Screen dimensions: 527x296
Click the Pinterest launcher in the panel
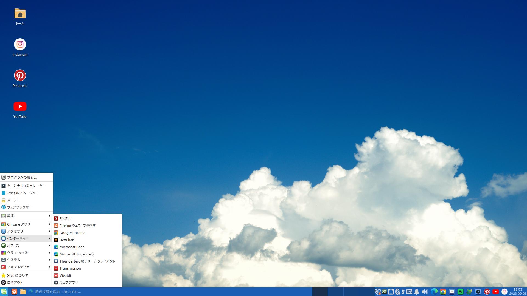point(487,292)
